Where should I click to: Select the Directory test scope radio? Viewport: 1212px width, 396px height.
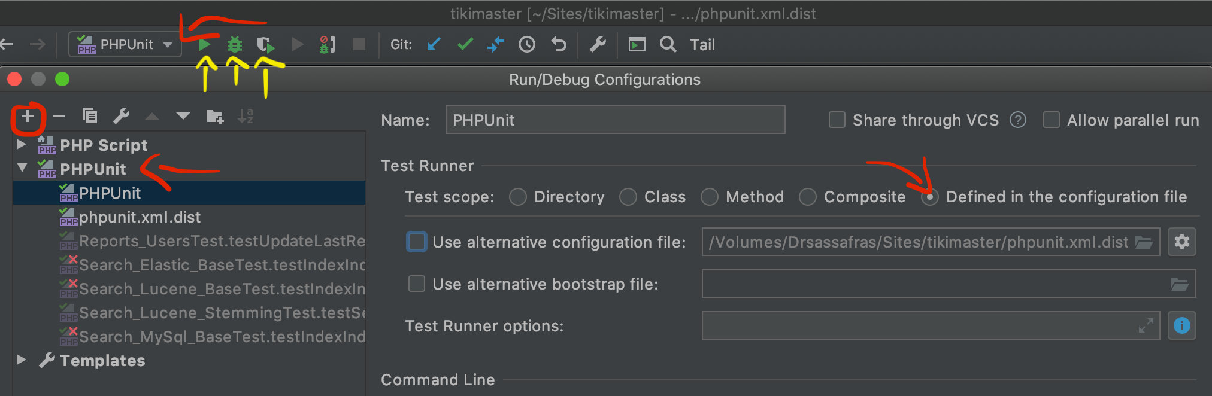[517, 197]
